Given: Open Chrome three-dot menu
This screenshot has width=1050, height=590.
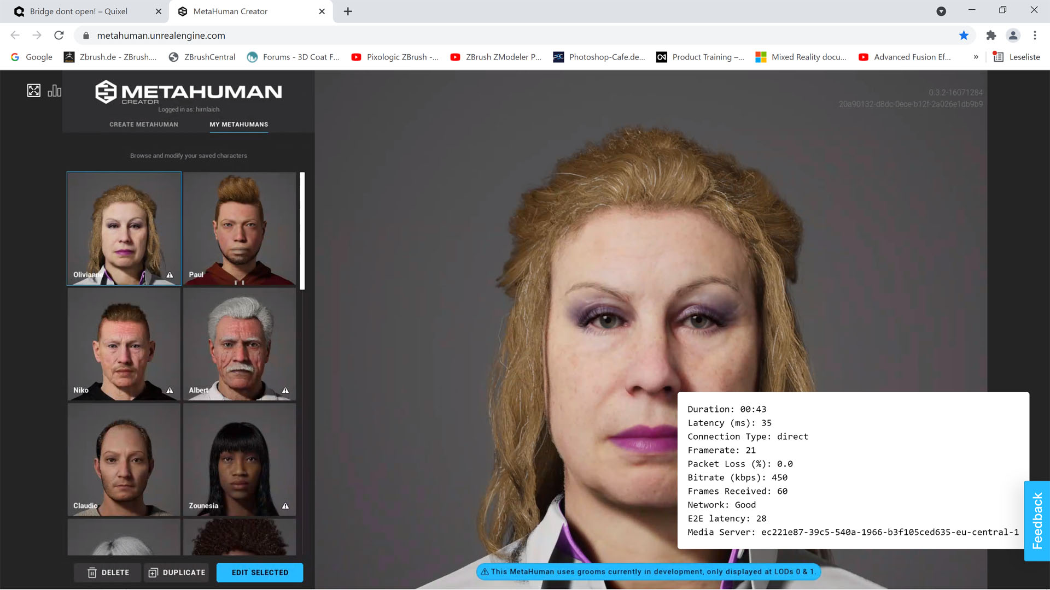Looking at the screenshot, I should pyautogui.click(x=1035, y=36).
